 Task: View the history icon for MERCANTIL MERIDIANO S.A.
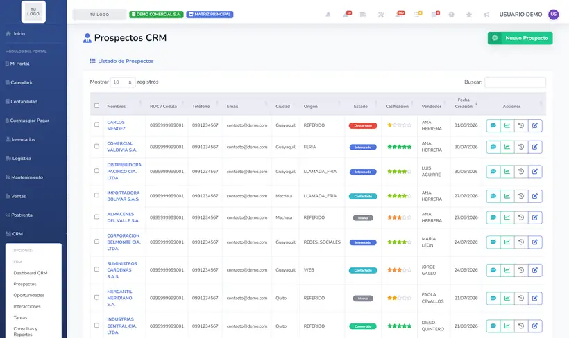click(x=521, y=298)
